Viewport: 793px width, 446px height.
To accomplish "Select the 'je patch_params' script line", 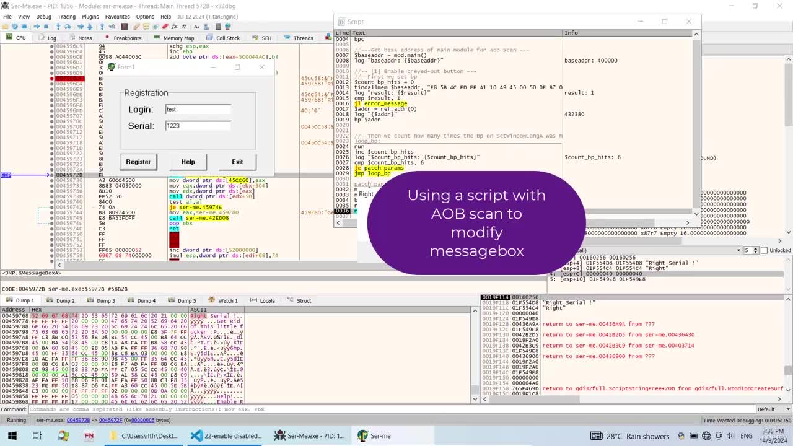I will tap(379, 168).
